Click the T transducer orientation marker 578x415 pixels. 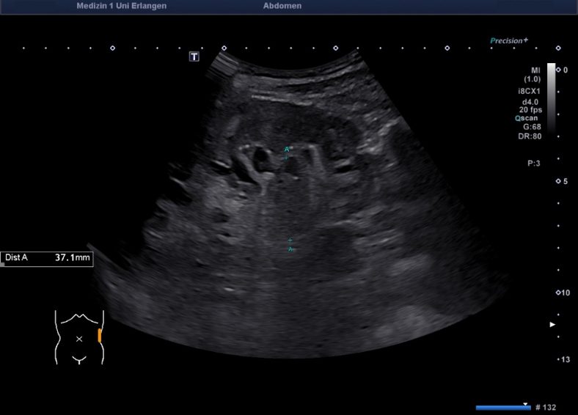coord(194,56)
